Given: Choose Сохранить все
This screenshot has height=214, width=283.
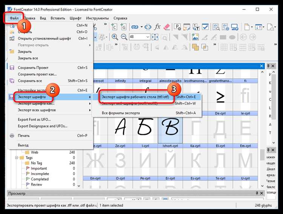Looking at the screenshot, I should [50, 81].
